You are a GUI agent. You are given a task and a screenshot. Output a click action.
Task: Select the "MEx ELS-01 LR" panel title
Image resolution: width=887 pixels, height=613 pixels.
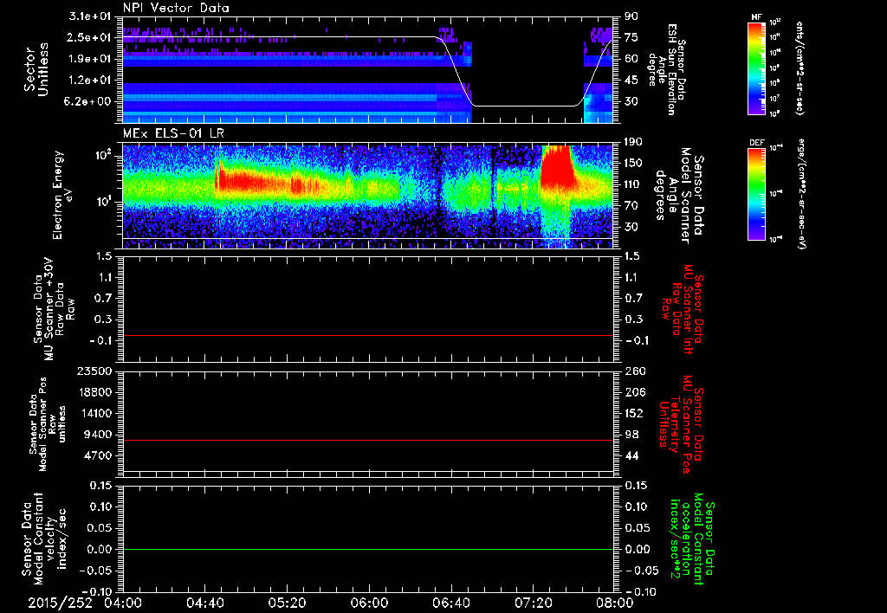tap(172, 134)
